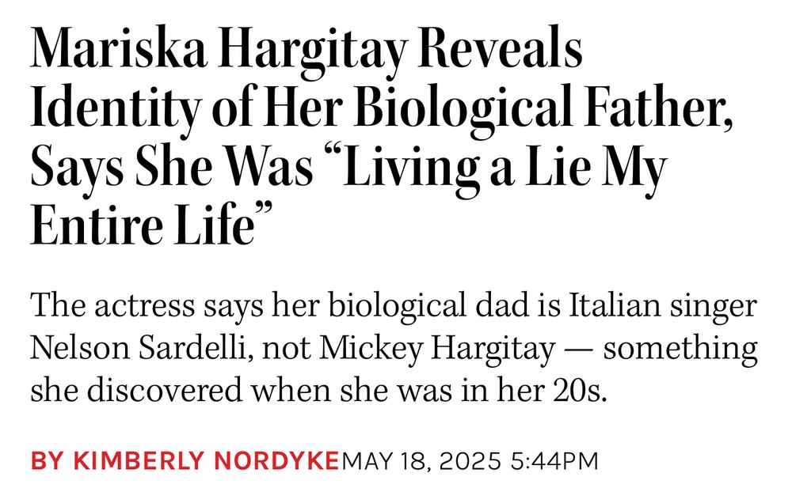Open the Kimberly Nordyke author byline link

(185, 461)
